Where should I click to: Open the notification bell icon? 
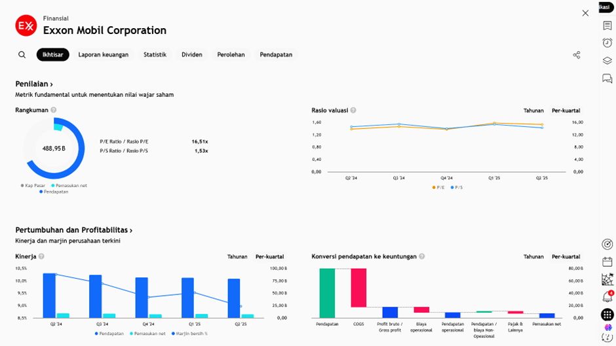pos(607,297)
